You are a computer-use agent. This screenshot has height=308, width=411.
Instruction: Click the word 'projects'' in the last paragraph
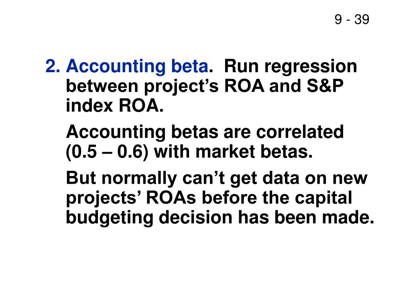coord(102,199)
